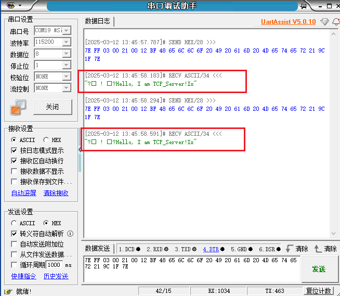The width and height of the screenshot is (340, 296).
Task: Open 历史发送 link
Action: (x=56, y=276)
